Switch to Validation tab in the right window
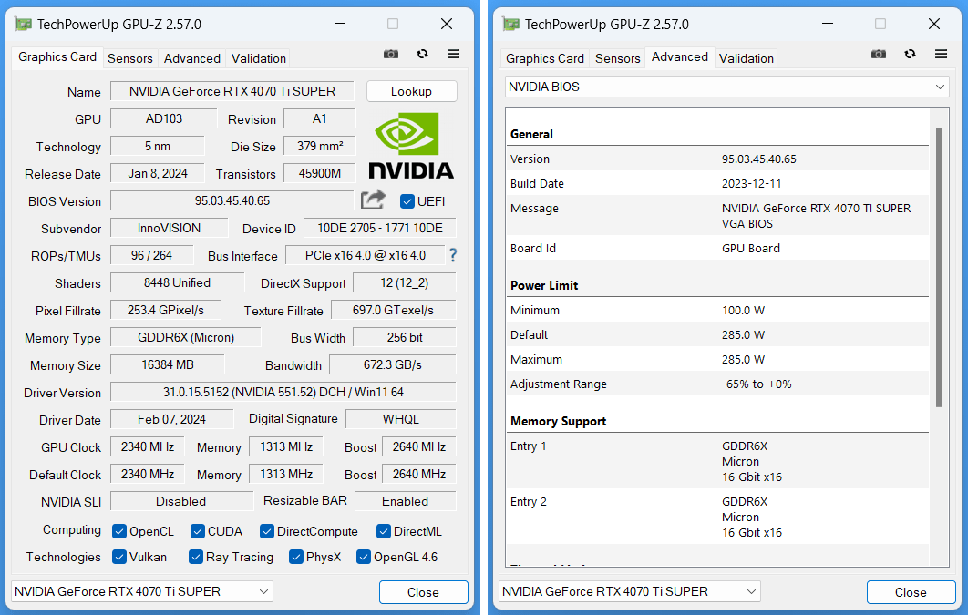Viewport: 968px width, 615px height. (x=747, y=58)
